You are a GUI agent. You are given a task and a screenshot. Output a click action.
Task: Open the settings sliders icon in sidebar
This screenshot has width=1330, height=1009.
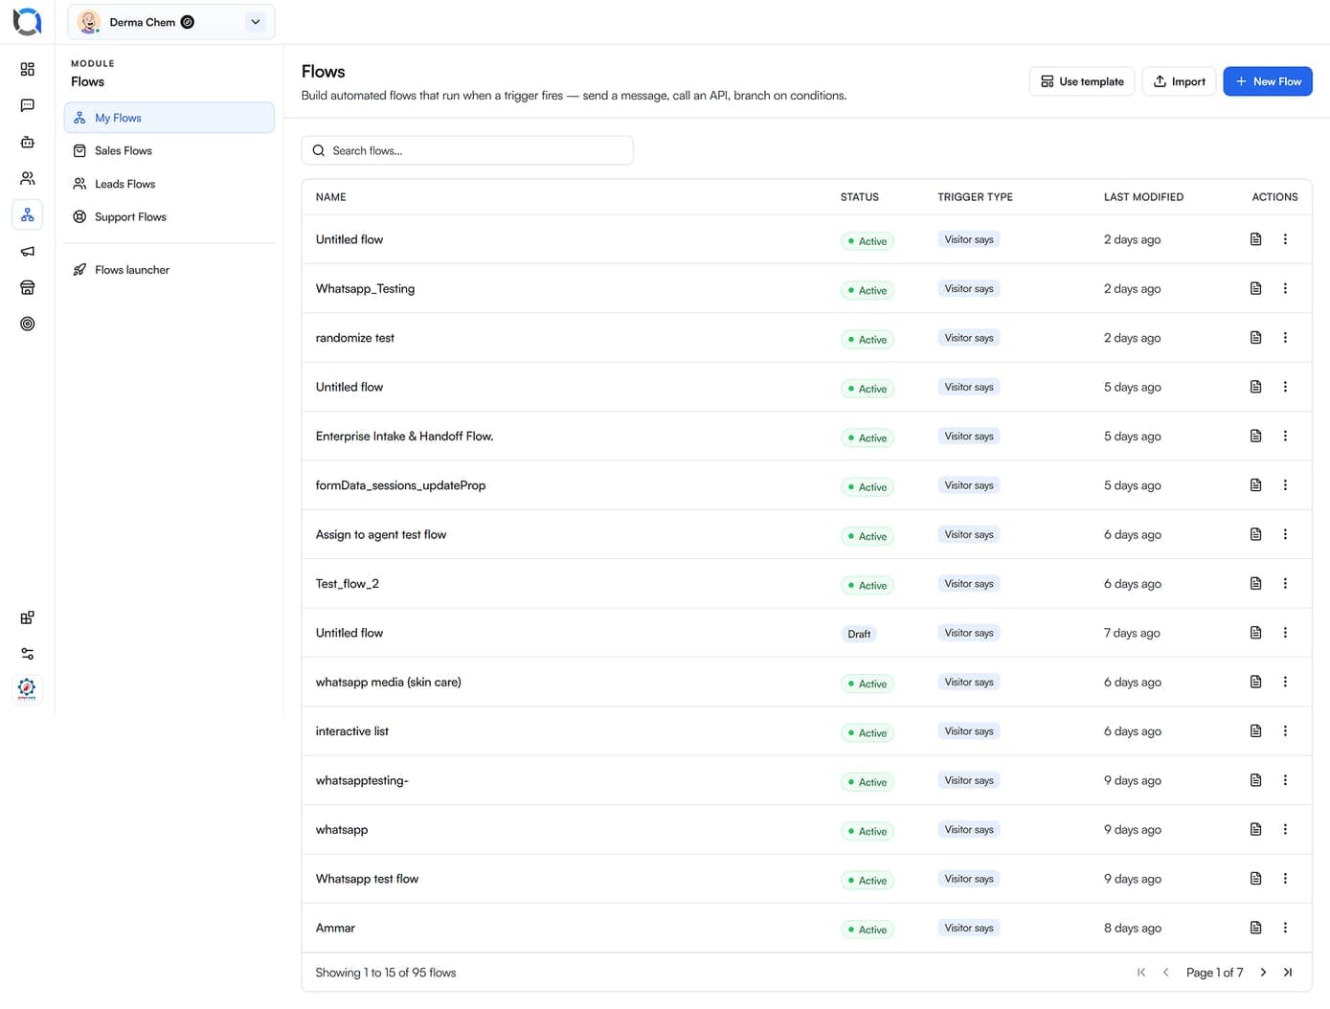coord(27,654)
